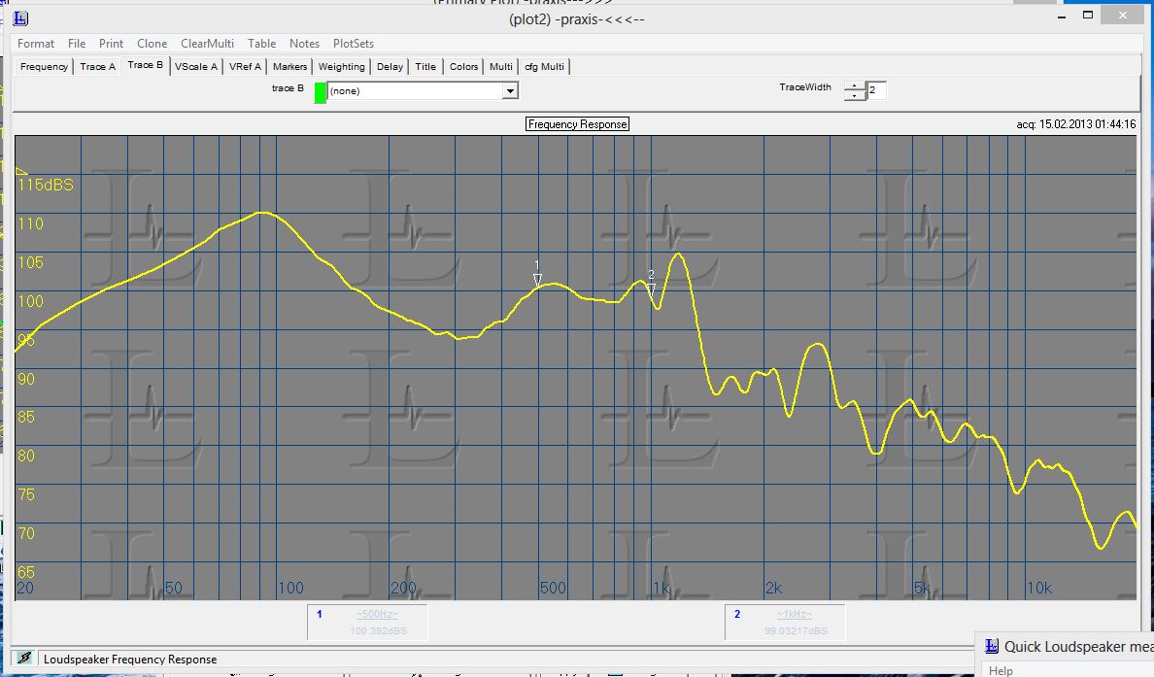Open the Notes menu
The height and width of the screenshot is (677, 1154).
coord(304,44)
